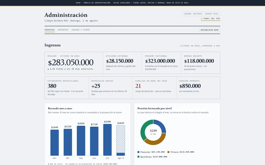
Task: Click the Sesión: Rectoría access badge
Action: pos(201,14)
